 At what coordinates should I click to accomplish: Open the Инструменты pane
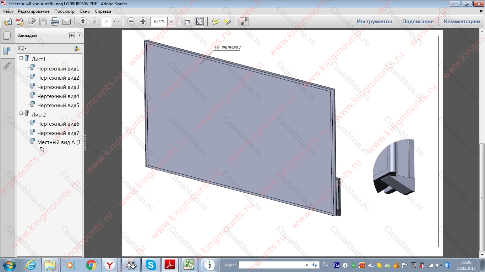pos(374,22)
